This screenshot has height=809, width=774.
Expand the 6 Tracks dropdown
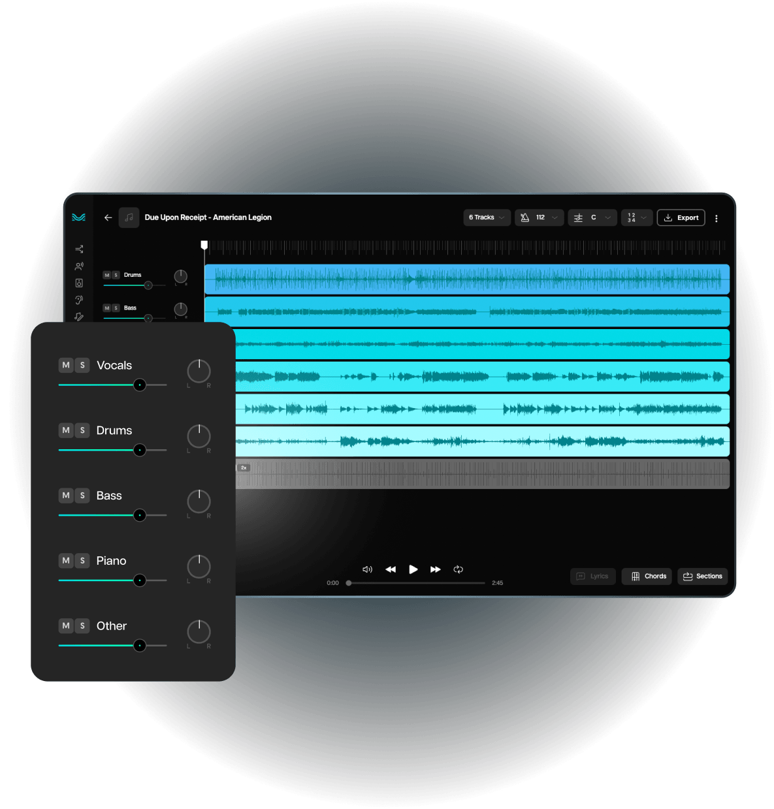(x=487, y=217)
